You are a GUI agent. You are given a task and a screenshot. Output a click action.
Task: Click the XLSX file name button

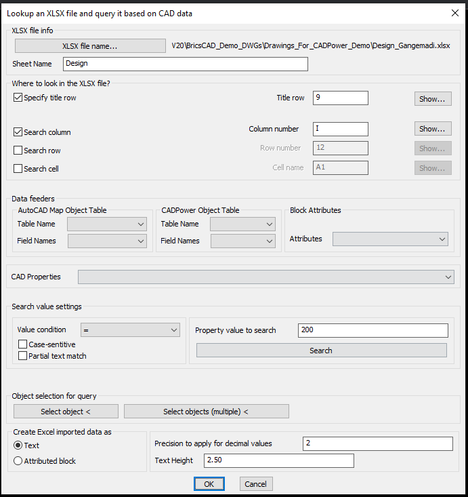point(90,46)
